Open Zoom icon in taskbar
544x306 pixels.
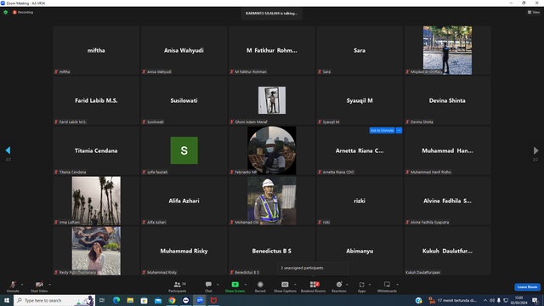point(200,300)
